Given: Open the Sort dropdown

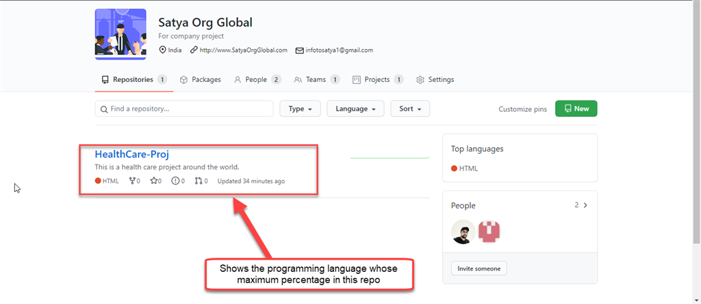Looking at the screenshot, I should click(x=410, y=109).
